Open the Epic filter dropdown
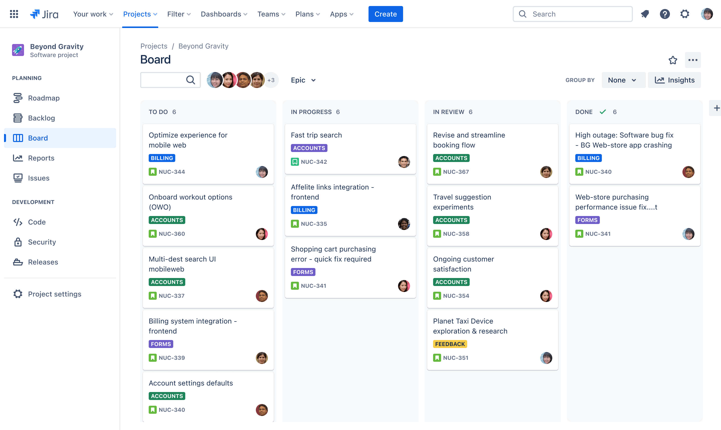 (303, 80)
